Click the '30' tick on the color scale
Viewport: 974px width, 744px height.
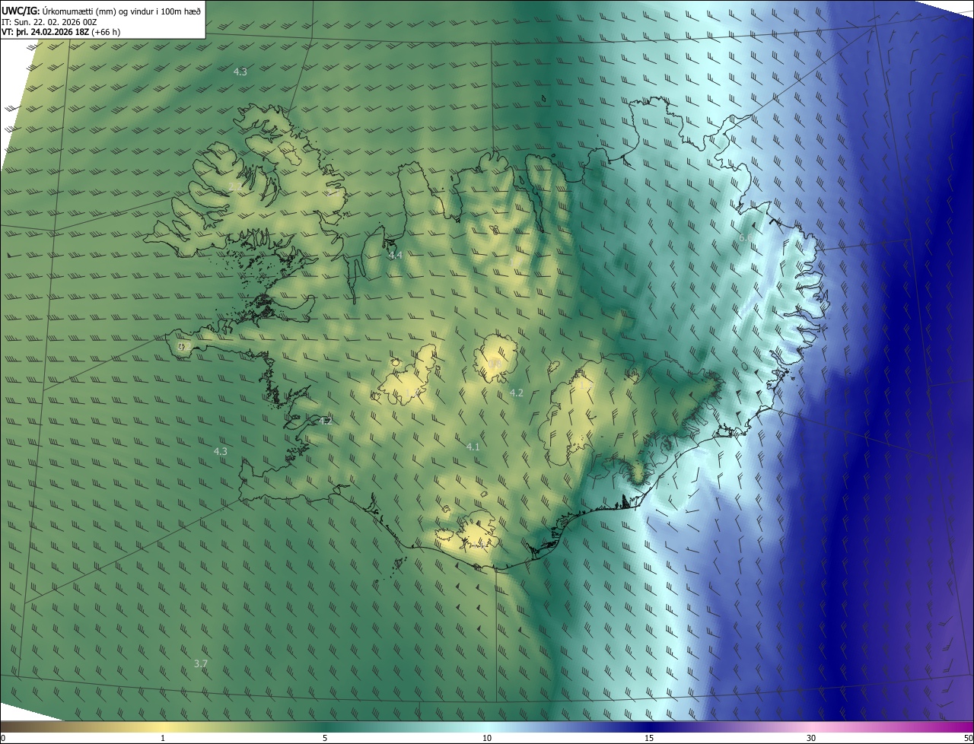pyautogui.click(x=811, y=738)
